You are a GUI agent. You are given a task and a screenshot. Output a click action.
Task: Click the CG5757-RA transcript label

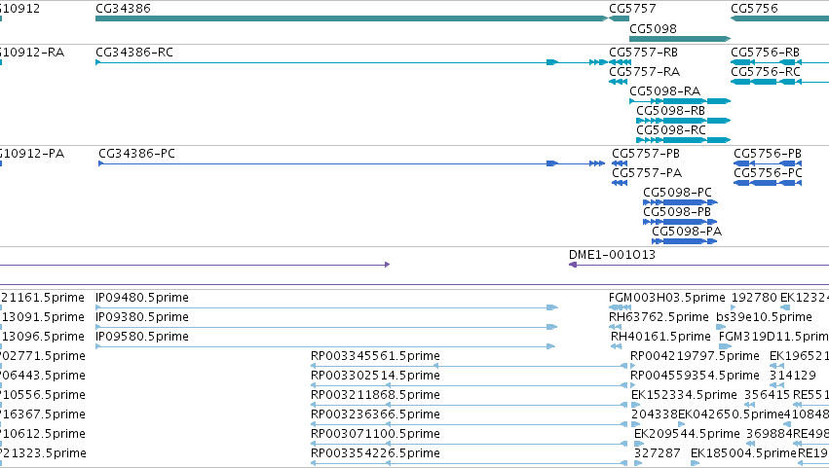click(x=645, y=72)
